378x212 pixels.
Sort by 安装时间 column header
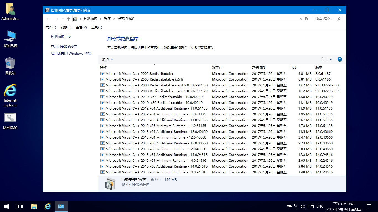pos(270,67)
